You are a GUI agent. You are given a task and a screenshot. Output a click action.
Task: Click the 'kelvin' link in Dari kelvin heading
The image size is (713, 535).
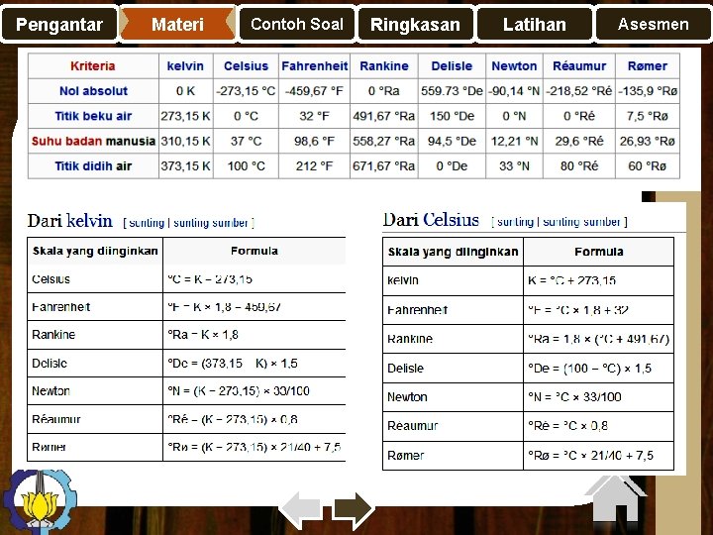click(x=89, y=221)
